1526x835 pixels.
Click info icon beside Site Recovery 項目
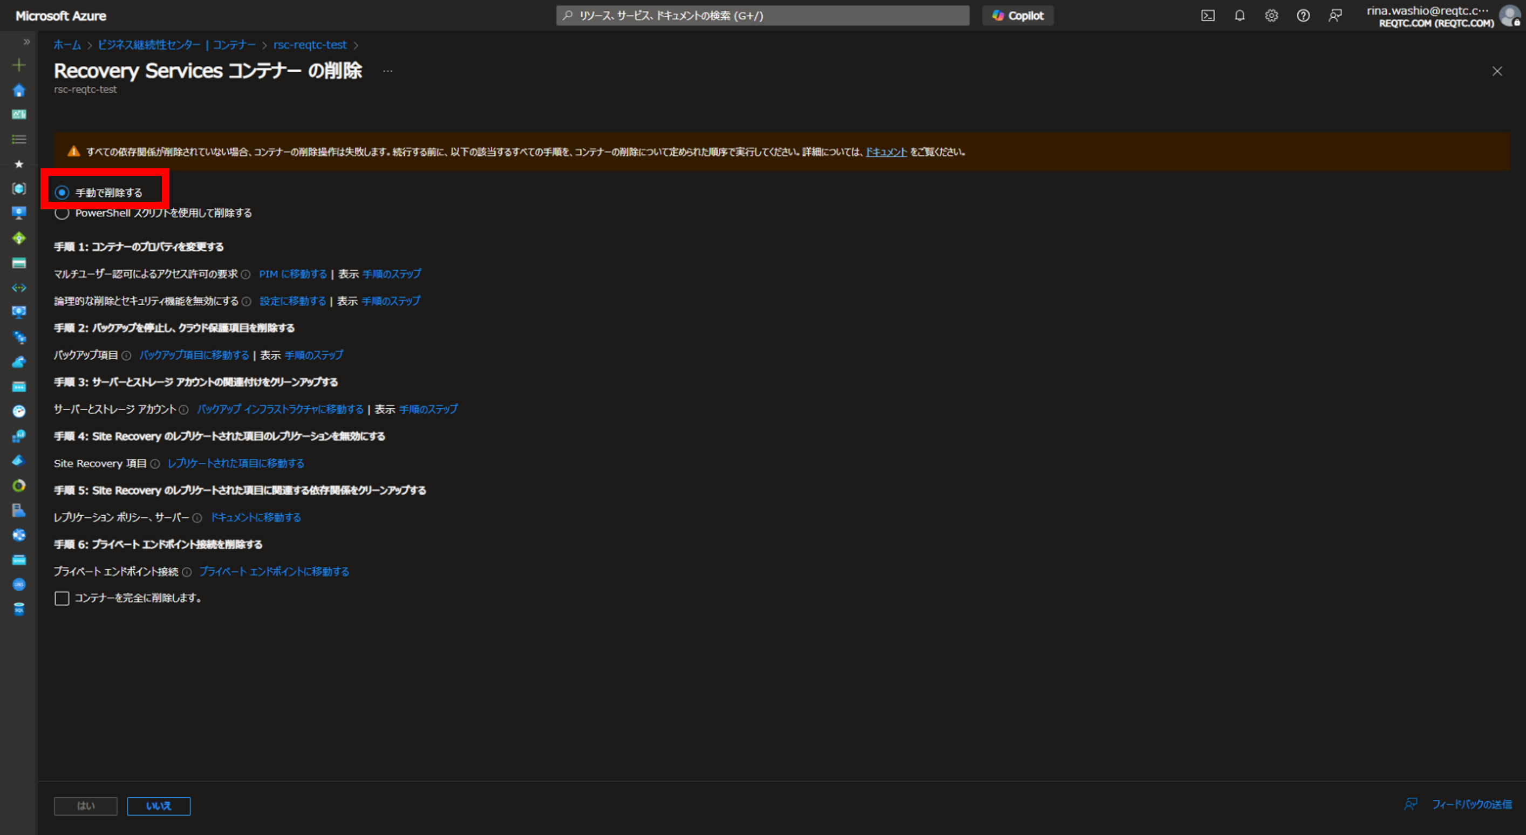coord(155,464)
